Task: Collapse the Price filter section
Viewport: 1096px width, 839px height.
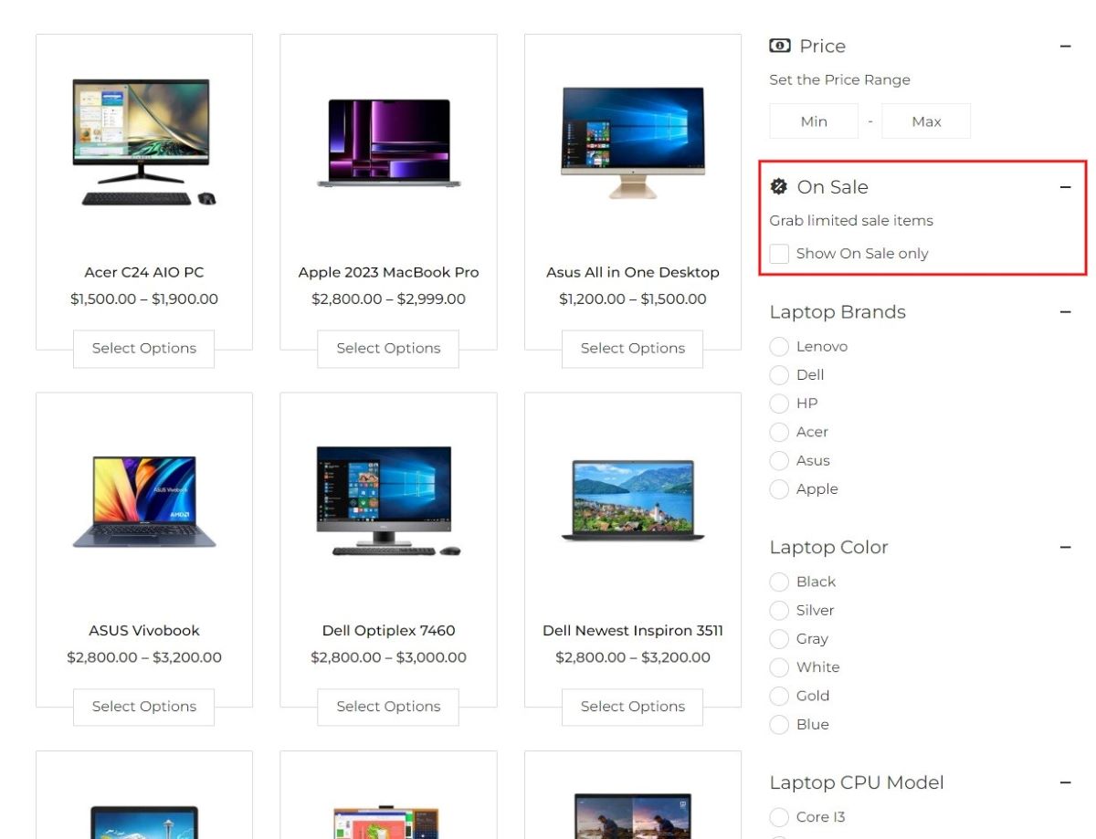Action: 1065,46
